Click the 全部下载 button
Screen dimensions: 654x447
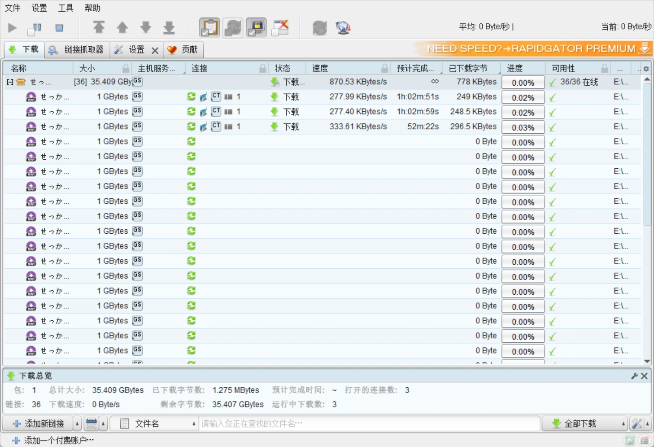(580, 424)
